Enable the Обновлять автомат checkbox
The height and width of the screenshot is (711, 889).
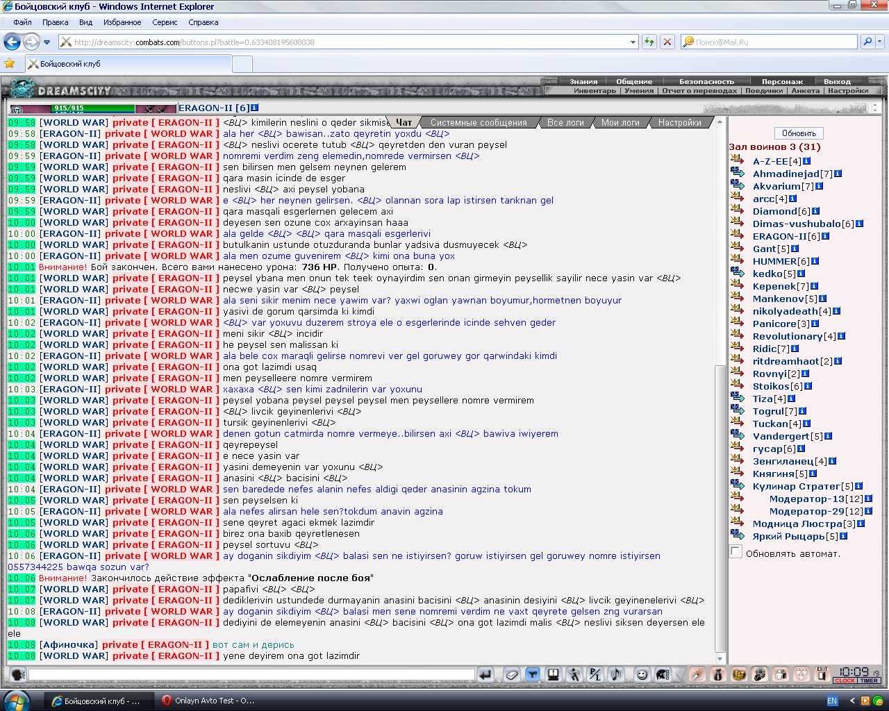(x=736, y=551)
